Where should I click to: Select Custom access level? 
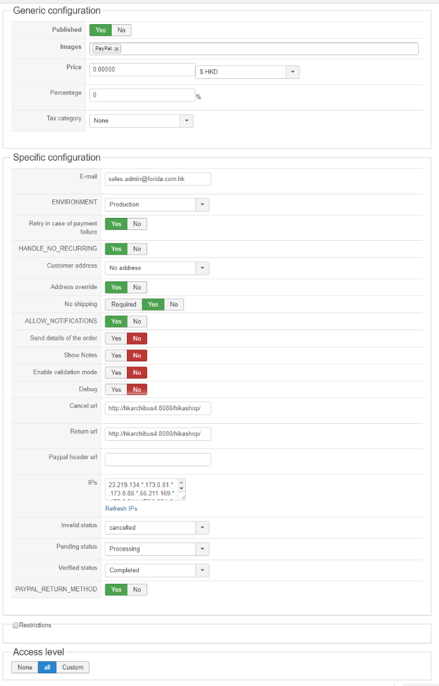click(73, 668)
